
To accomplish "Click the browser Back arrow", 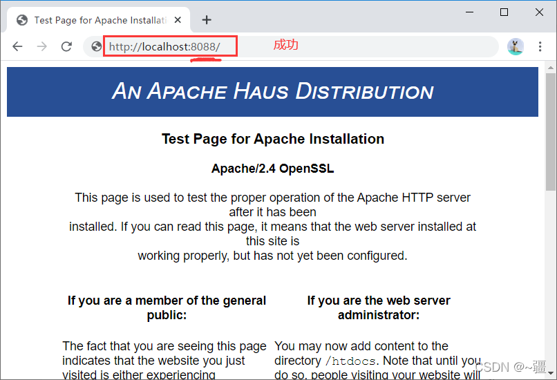I will pyautogui.click(x=17, y=46).
